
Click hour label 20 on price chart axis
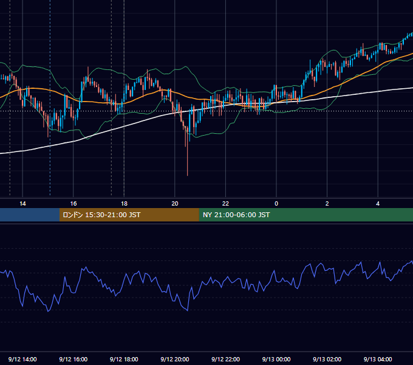click(175, 204)
